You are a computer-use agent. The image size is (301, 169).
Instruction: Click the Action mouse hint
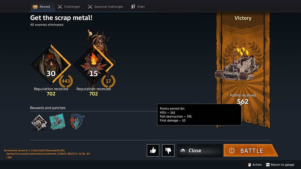click(255, 164)
